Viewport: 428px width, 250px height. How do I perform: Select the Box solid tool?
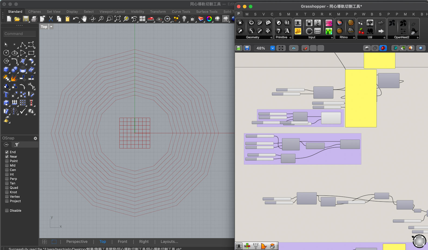coord(6,70)
